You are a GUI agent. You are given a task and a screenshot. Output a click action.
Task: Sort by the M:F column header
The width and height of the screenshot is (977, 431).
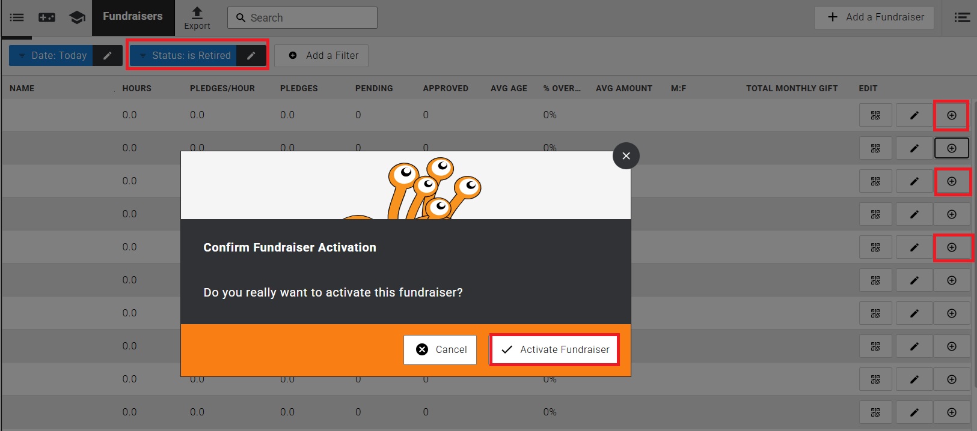678,88
